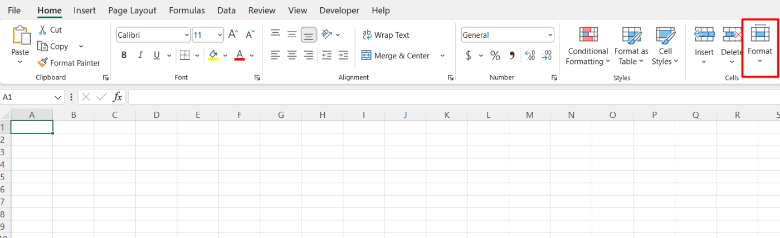780x238 pixels.
Task: Increase font size with the larger A icon
Action: coord(233,34)
